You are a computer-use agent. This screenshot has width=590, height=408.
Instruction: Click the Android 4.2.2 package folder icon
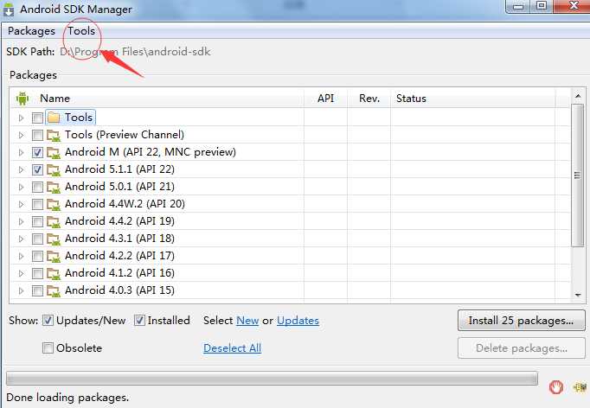coord(54,257)
